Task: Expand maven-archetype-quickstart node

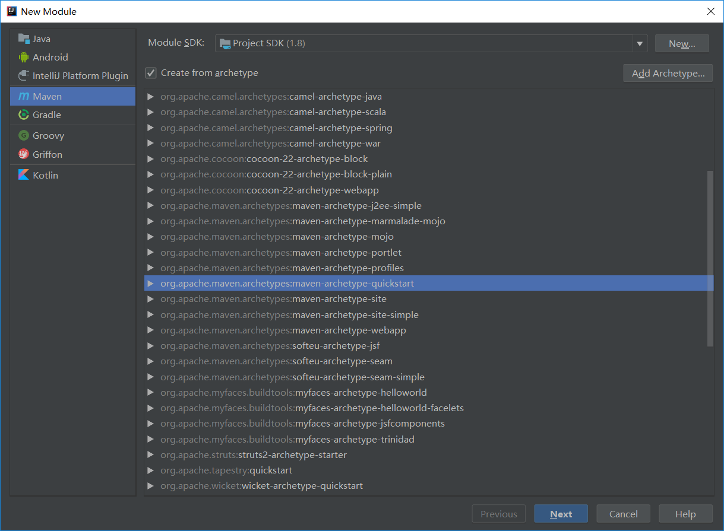Action: (150, 284)
